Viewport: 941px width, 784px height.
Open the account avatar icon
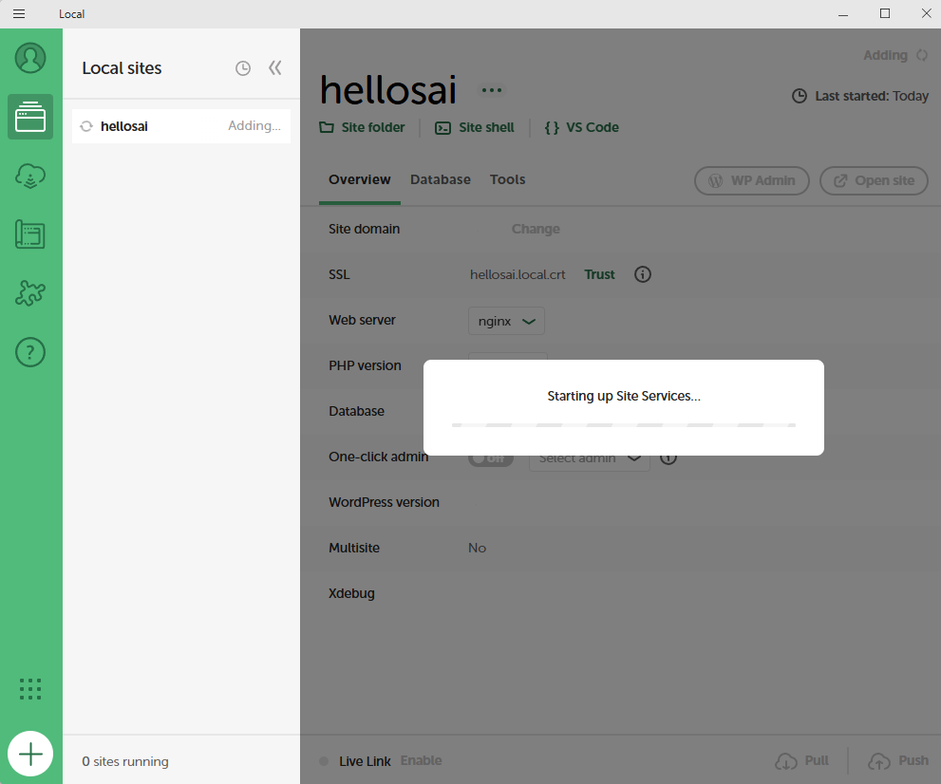30,58
